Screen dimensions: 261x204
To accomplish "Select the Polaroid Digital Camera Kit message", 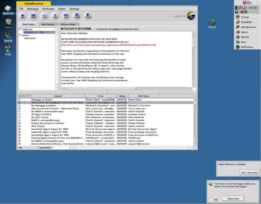I will coord(106,138).
